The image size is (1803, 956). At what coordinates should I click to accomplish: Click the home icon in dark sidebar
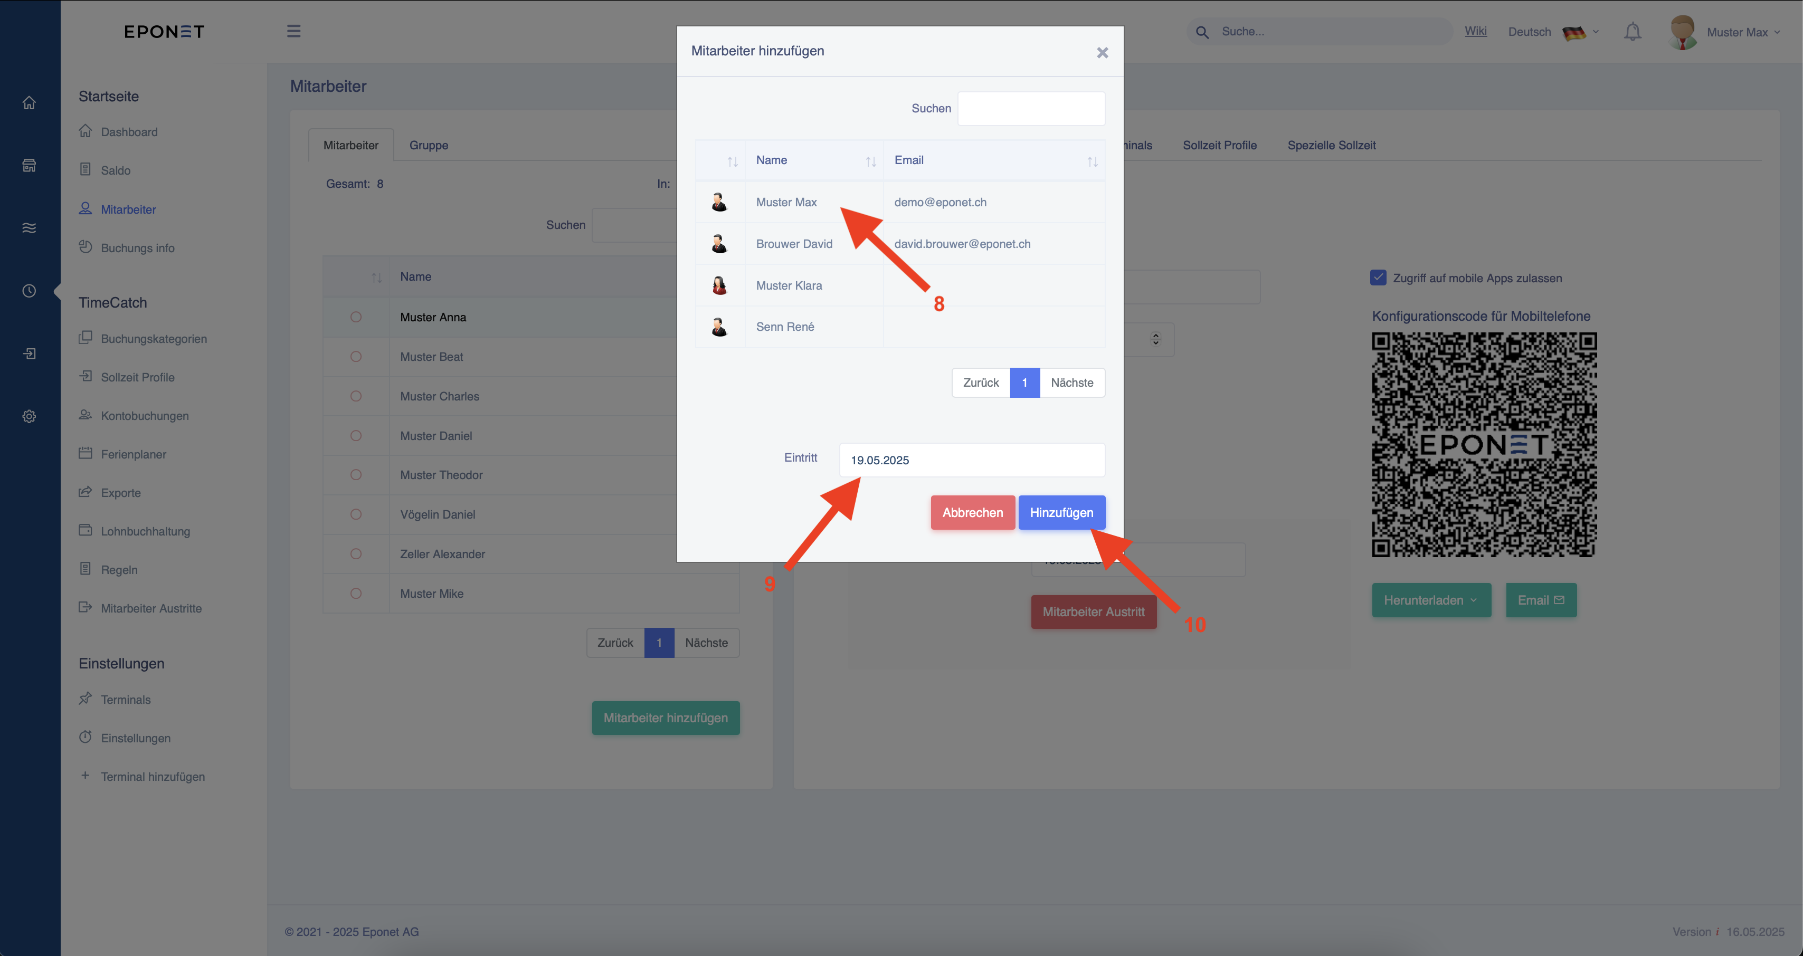point(29,103)
